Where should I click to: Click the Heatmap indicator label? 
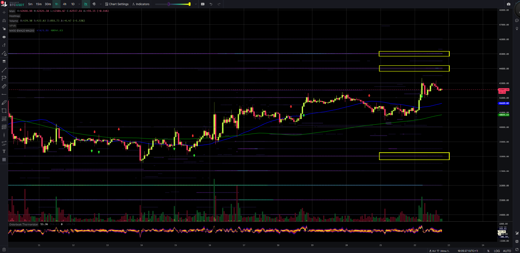click(x=15, y=16)
